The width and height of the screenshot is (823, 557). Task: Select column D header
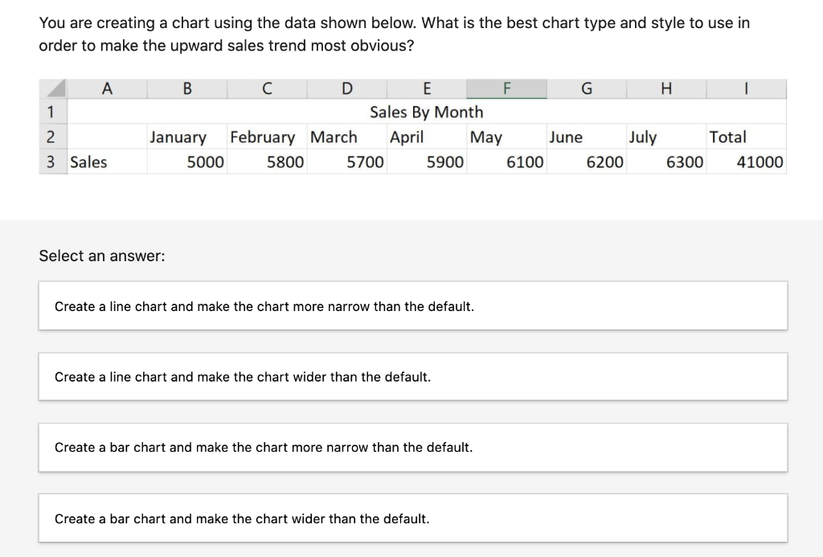tap(346, 88)
